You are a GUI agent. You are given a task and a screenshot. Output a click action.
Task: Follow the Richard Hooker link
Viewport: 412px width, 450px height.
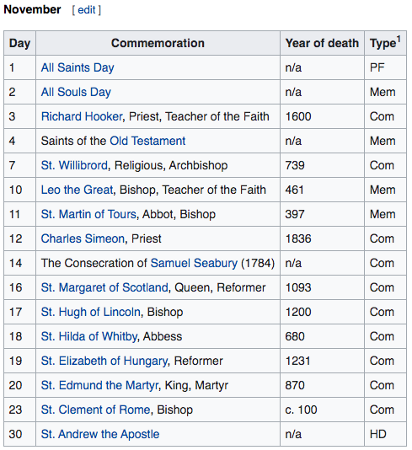pos(82,116)
